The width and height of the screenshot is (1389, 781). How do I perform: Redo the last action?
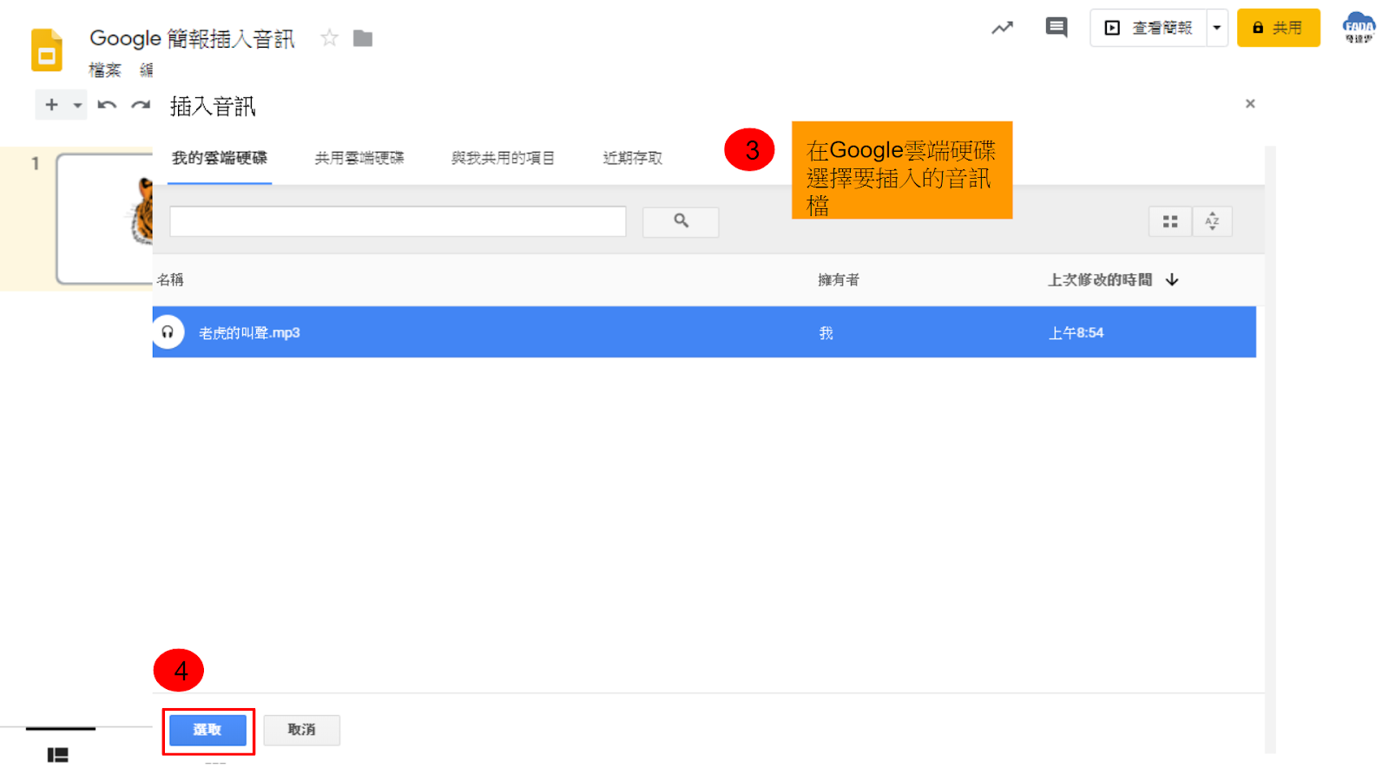140,105
